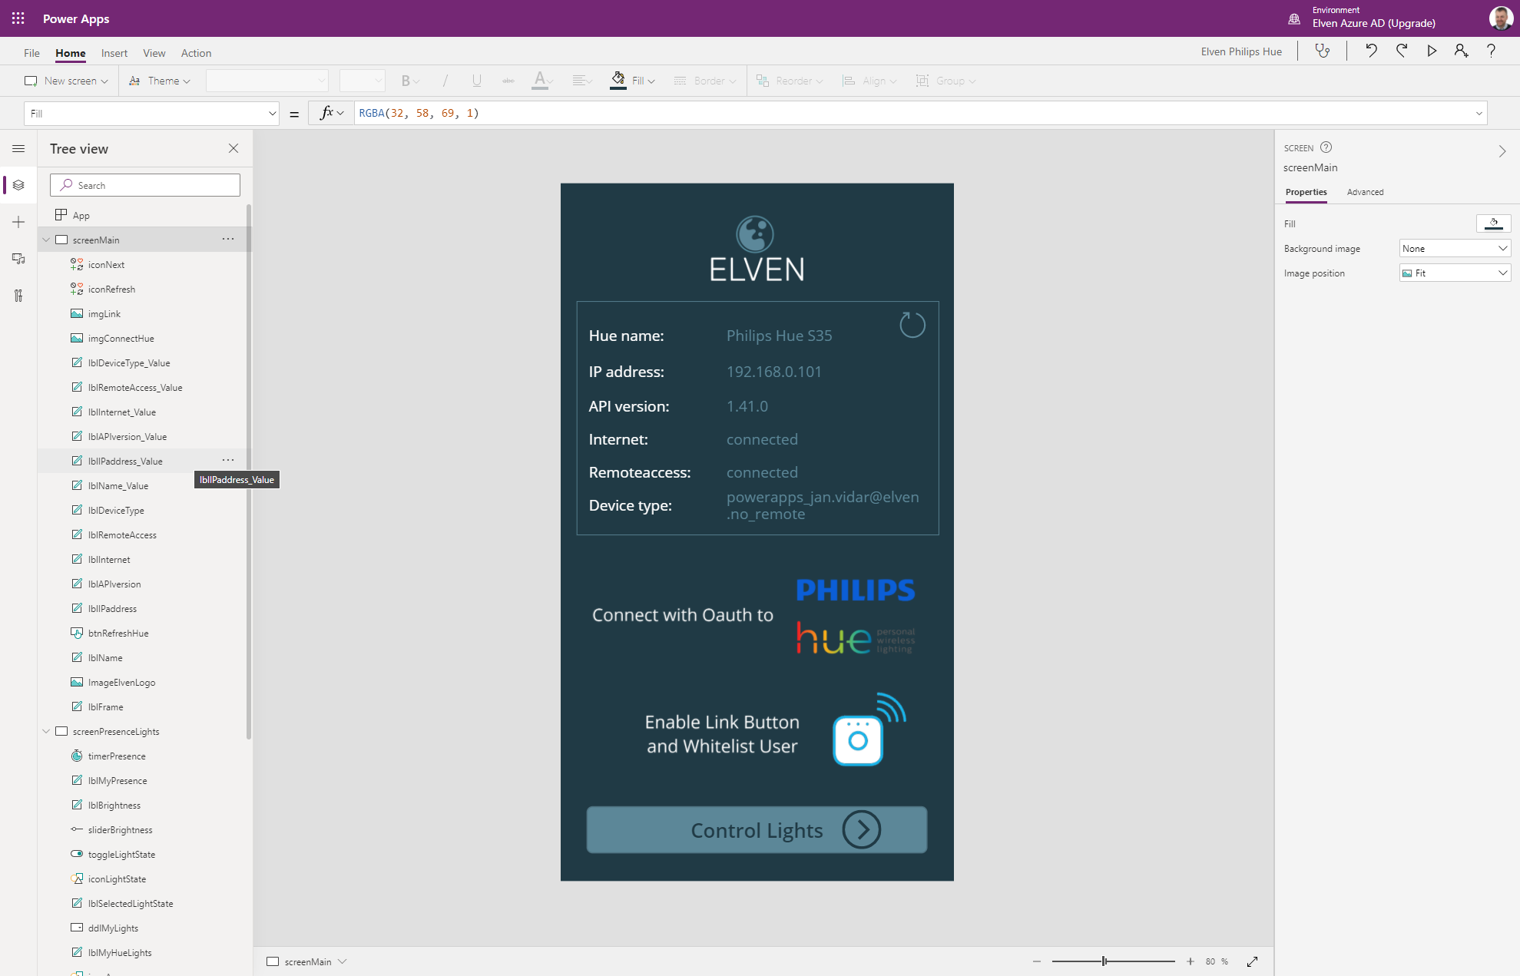Image resolution: width=1520 pixels, height=976 pixels.
Task: Click the Control Lights next arrow icon
Action: [x=862, y=829]
